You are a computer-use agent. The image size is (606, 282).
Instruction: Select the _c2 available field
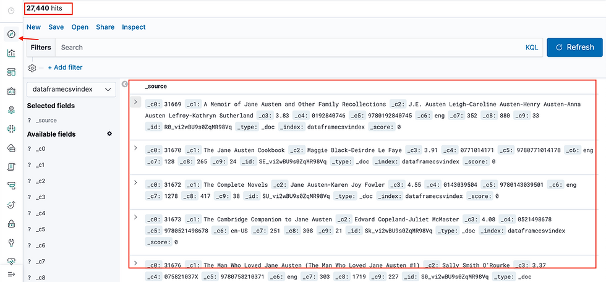click(x=41, y=181)
